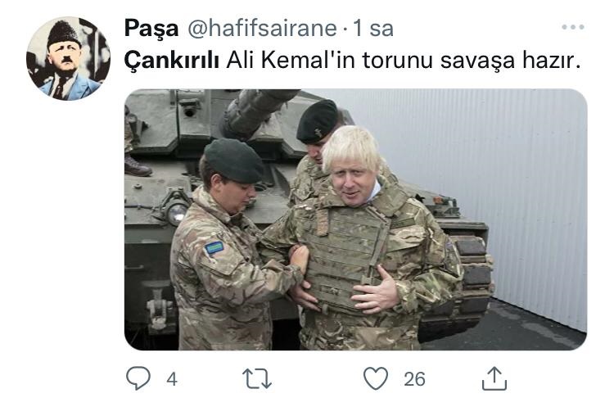
Task: Retweet using the arrows icon
Action: pos(257,379)
